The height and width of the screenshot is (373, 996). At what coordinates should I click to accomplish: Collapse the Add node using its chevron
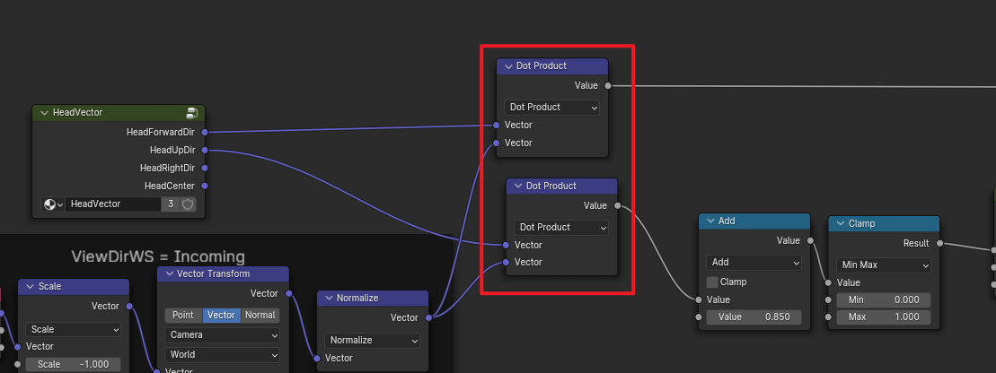tap(710, 221)
